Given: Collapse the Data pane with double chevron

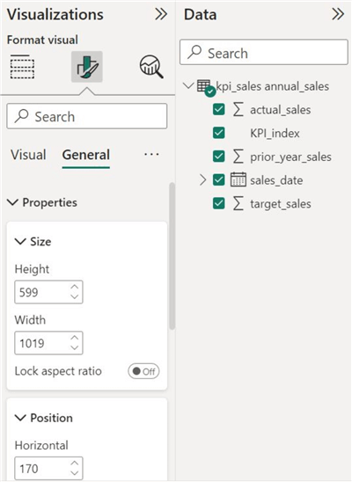Looking at the screenshot, I should click(338, 14).
